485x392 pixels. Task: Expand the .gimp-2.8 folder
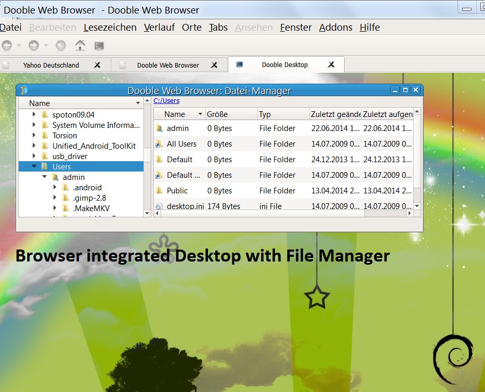tap(55, 198)
